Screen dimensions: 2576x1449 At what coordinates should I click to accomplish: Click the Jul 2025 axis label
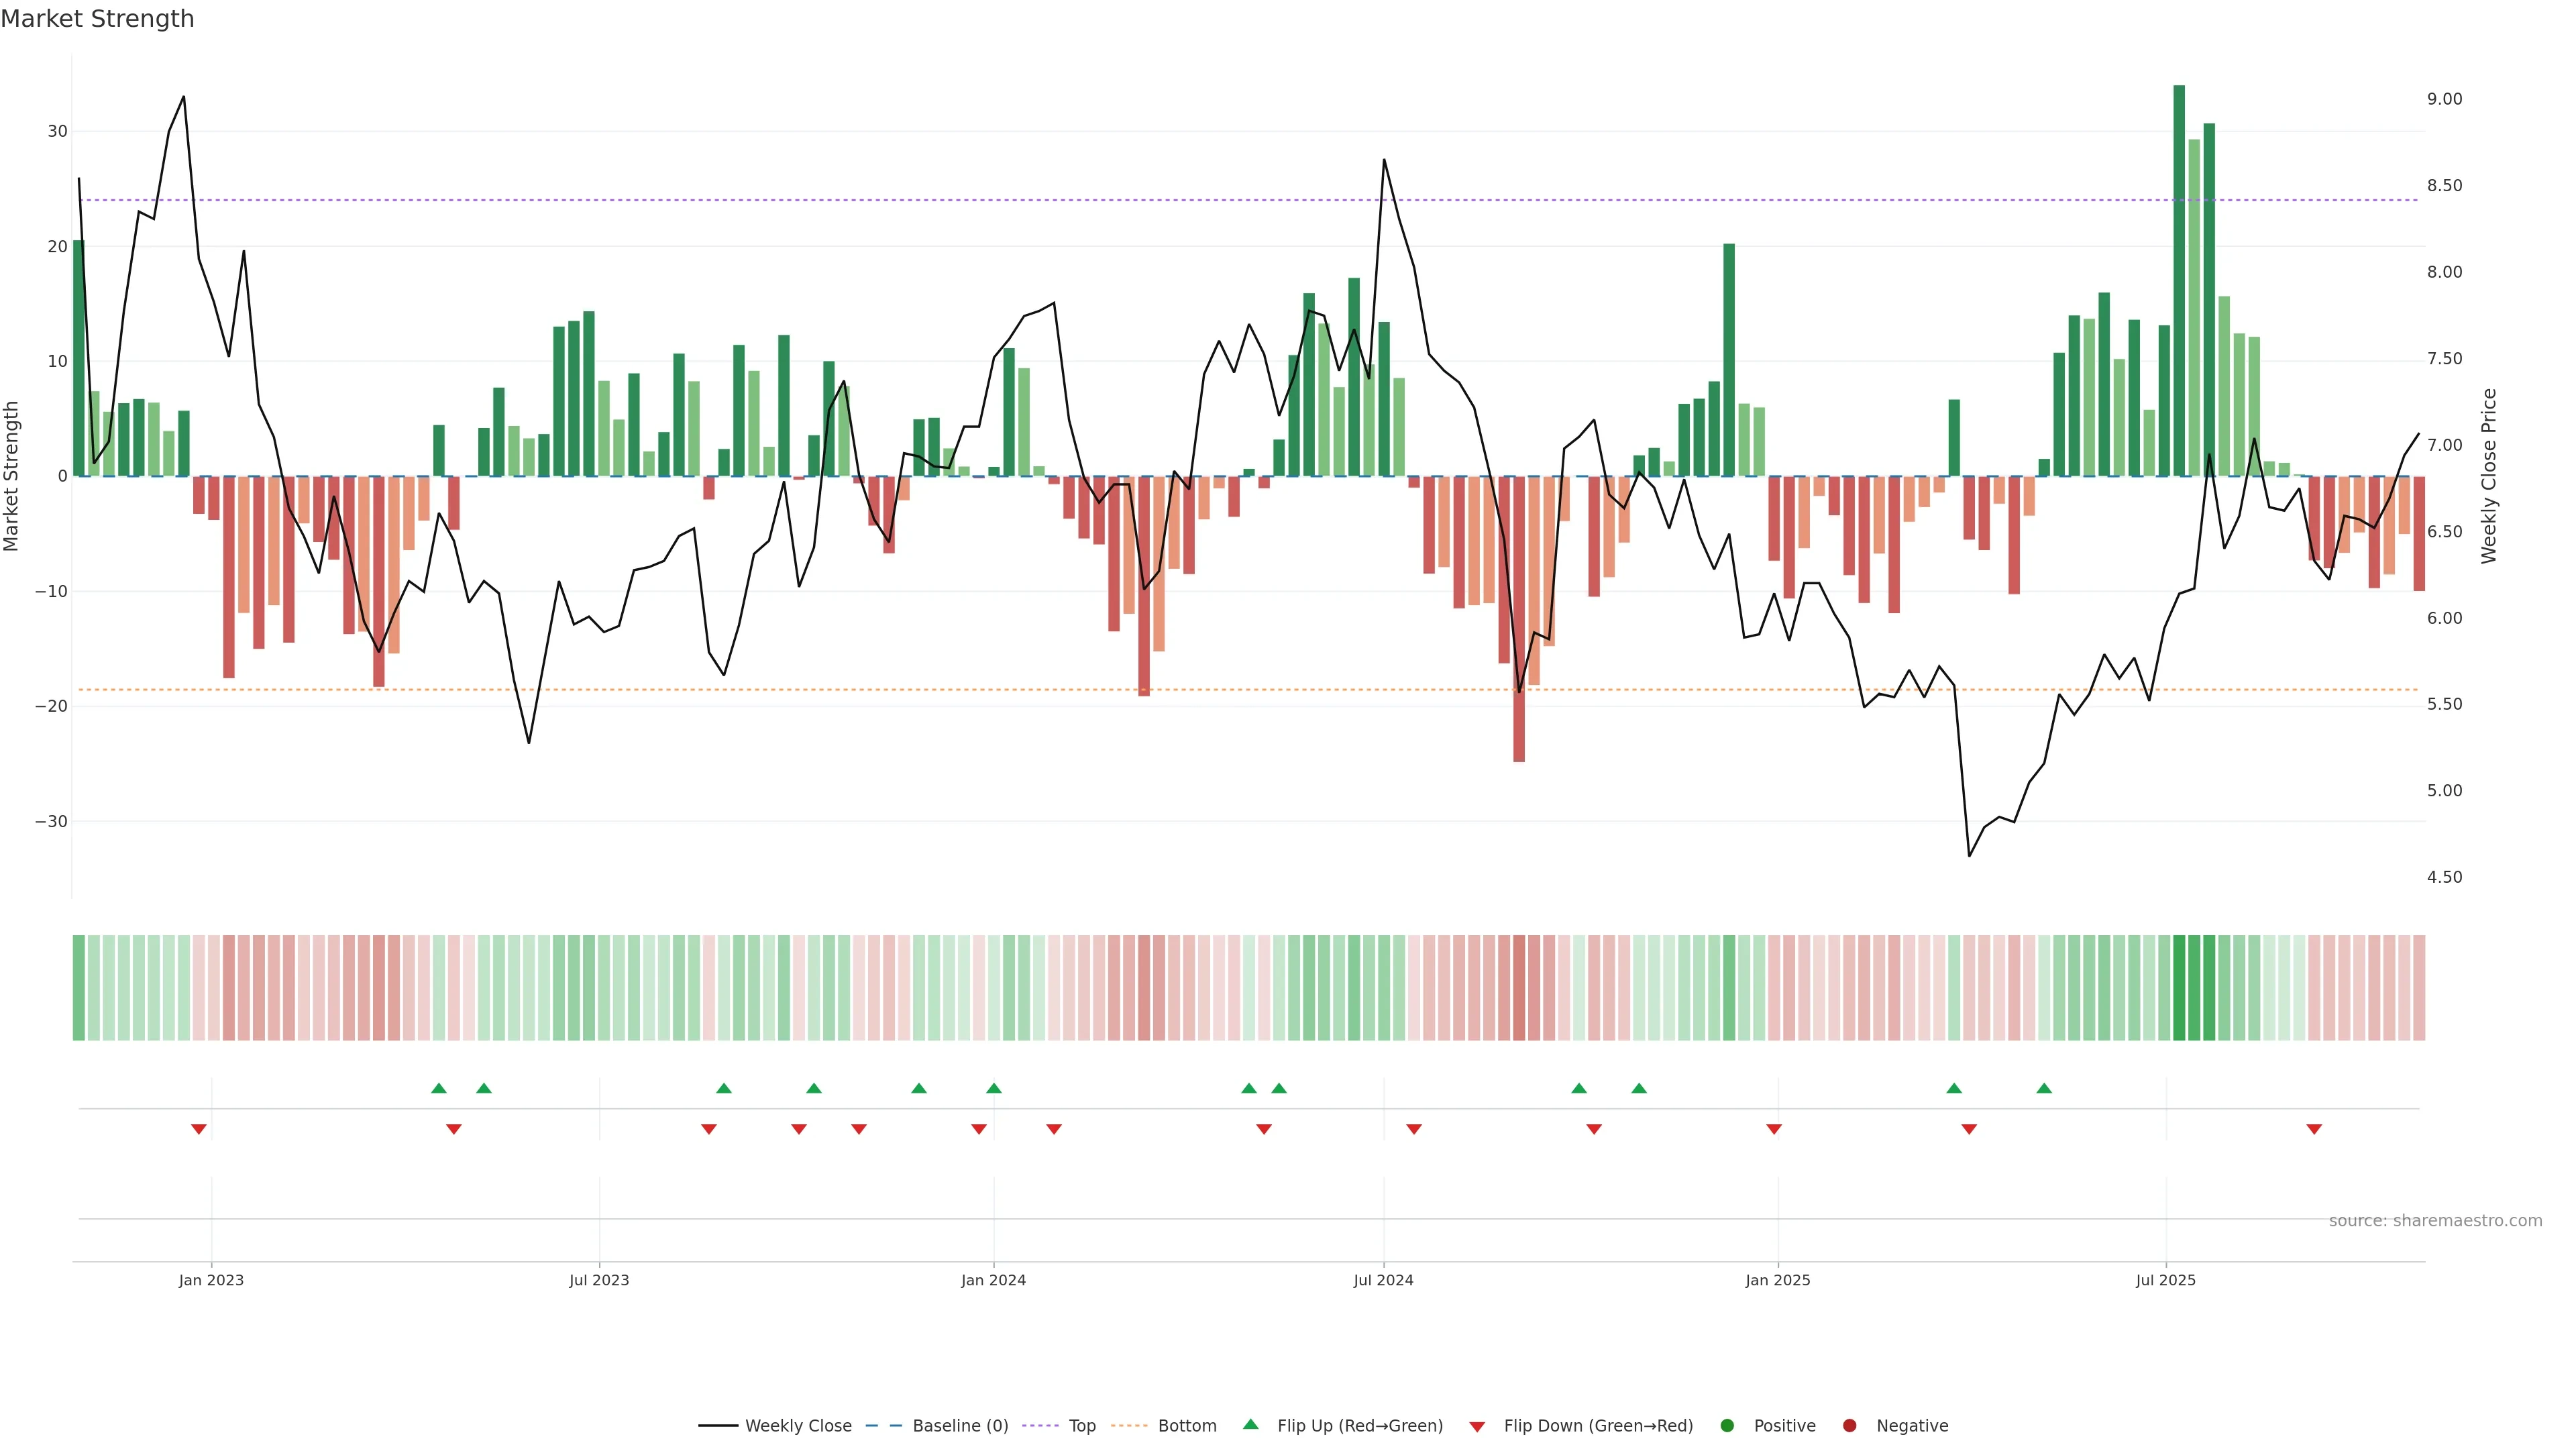(x=2165, y=1280)
